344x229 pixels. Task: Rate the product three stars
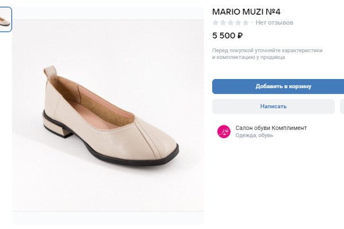230,23
